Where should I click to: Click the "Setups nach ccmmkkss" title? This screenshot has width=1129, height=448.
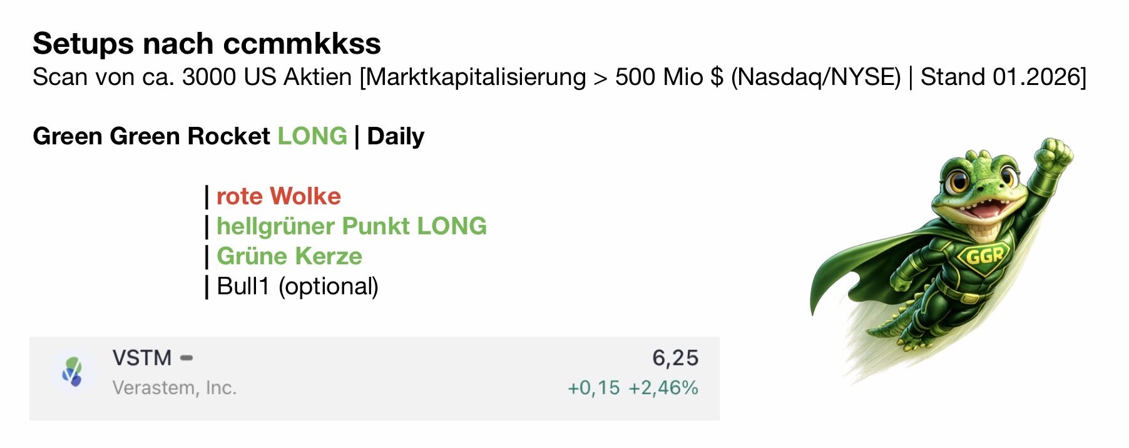tap(207, 44)
